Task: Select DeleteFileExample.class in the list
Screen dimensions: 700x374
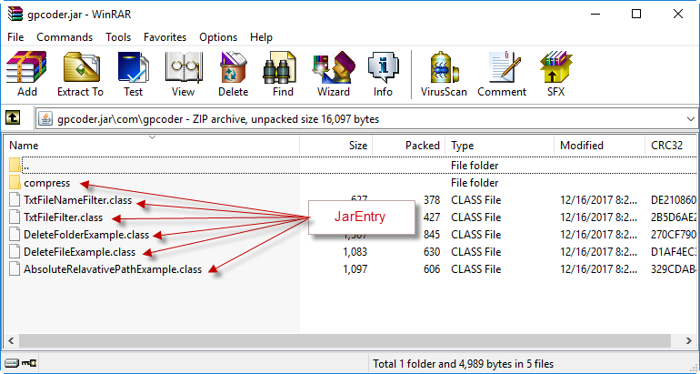Action: click(79, 252)
